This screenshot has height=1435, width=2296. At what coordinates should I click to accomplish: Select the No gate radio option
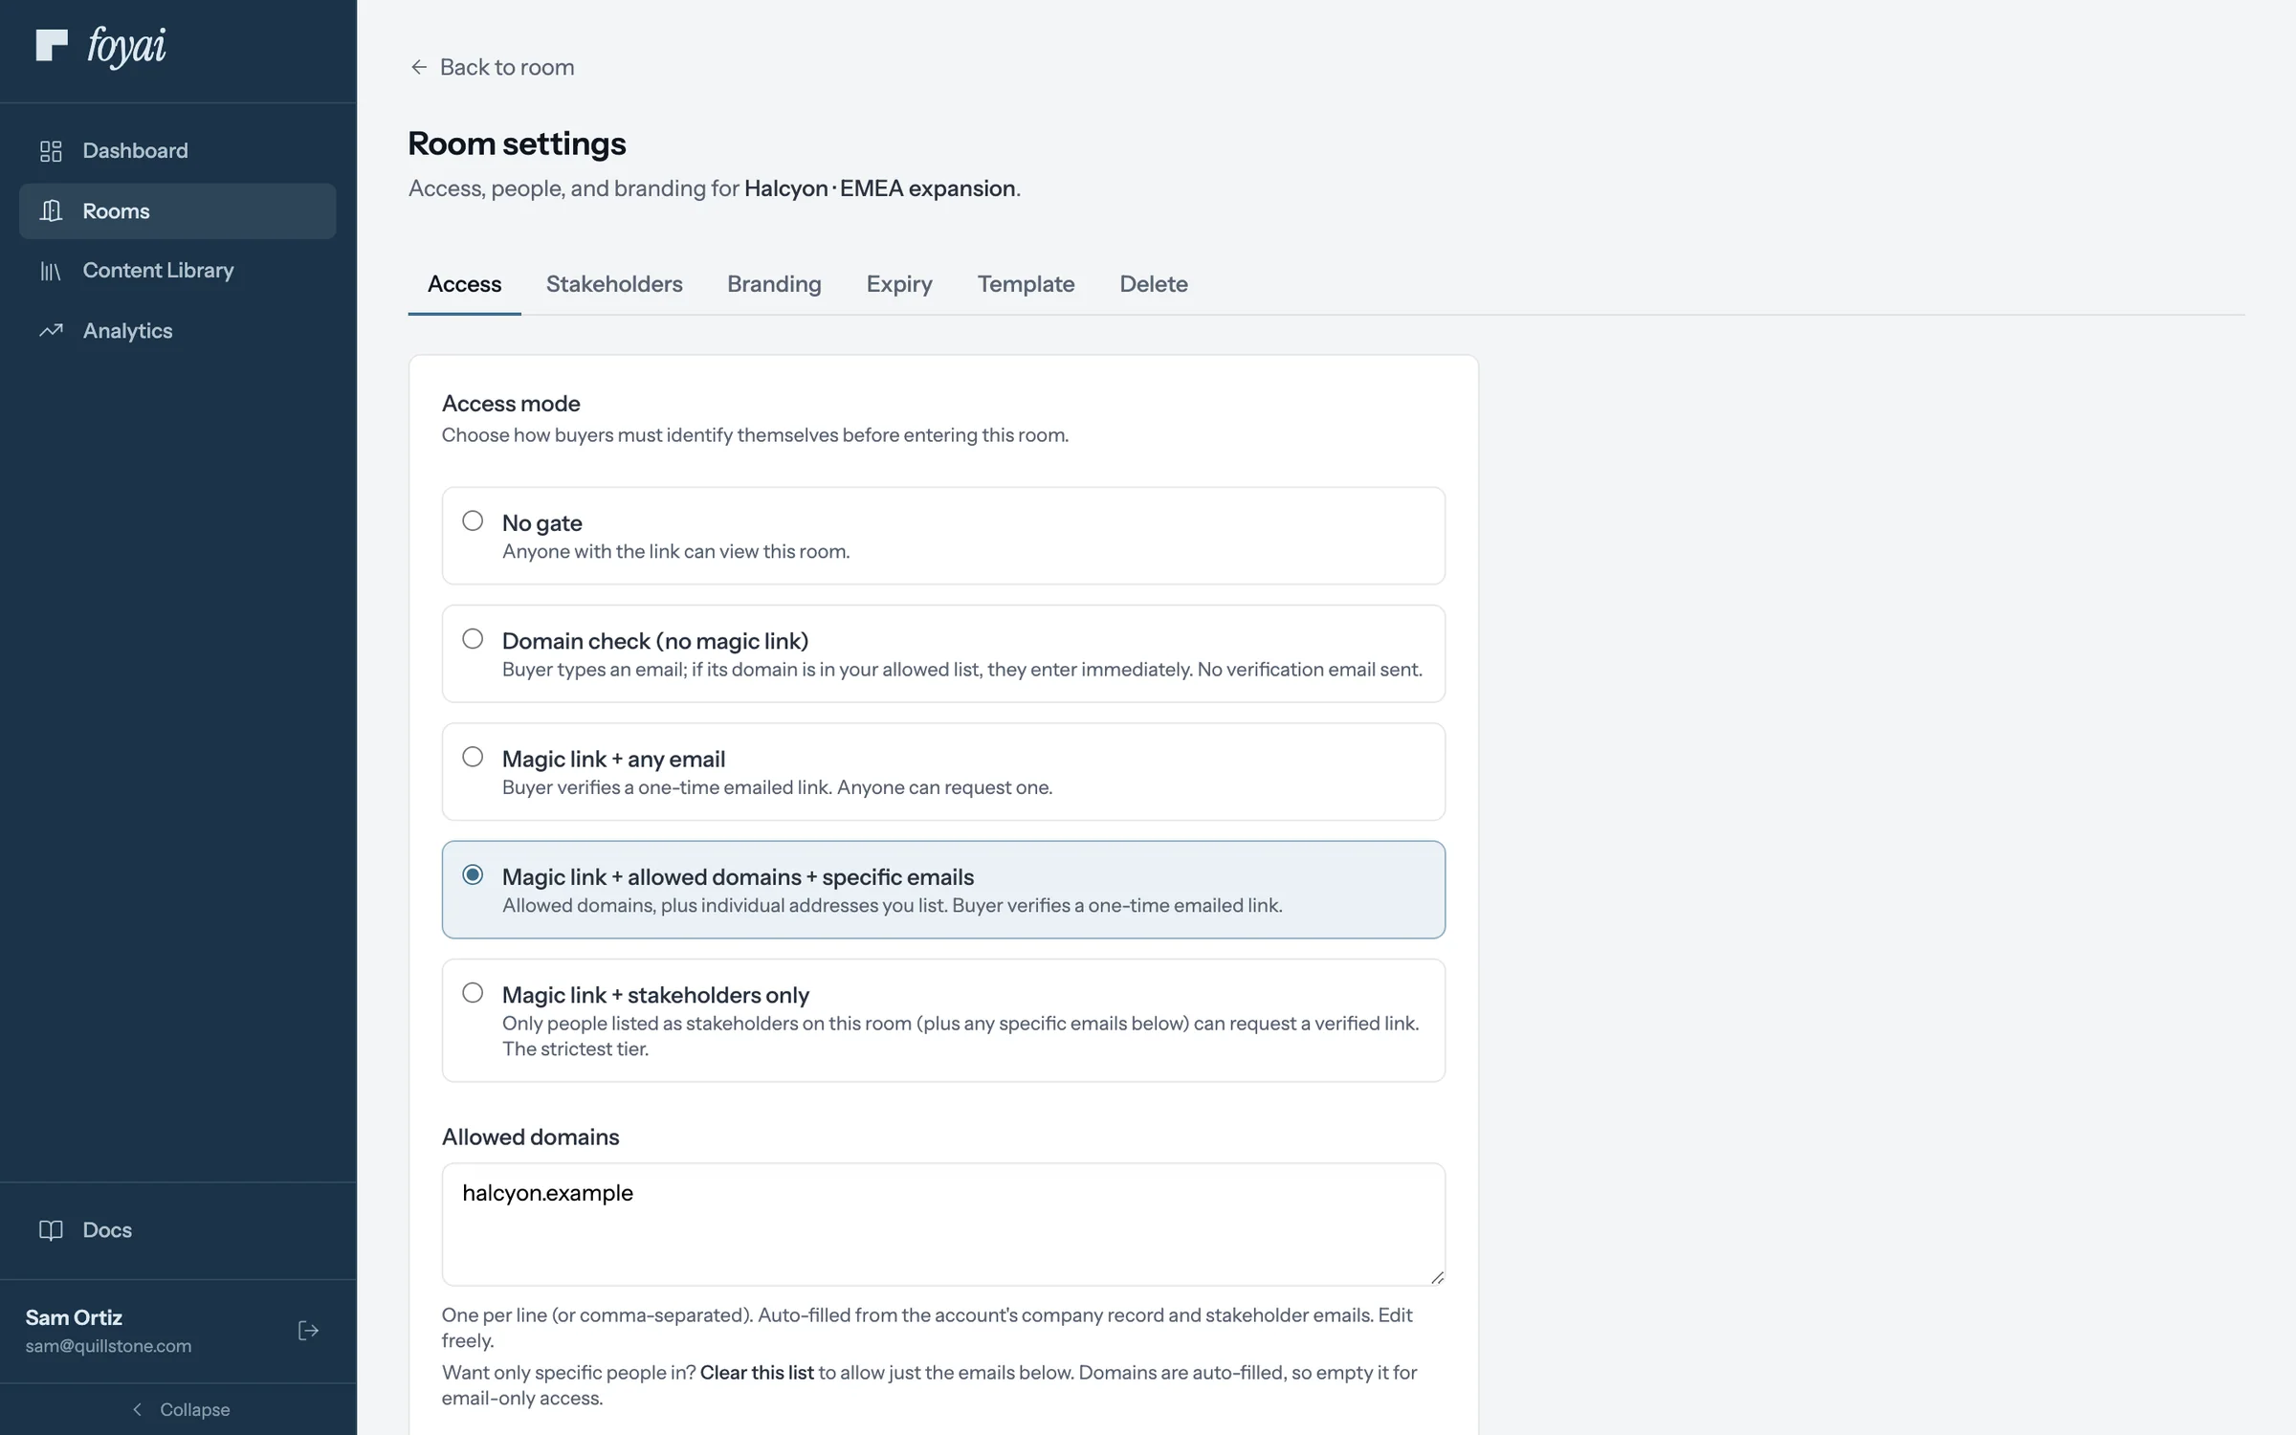[473, 521]
